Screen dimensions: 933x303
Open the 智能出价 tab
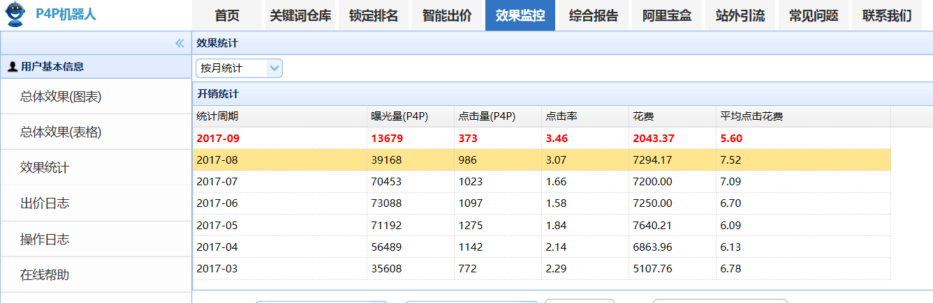(447, 15)
